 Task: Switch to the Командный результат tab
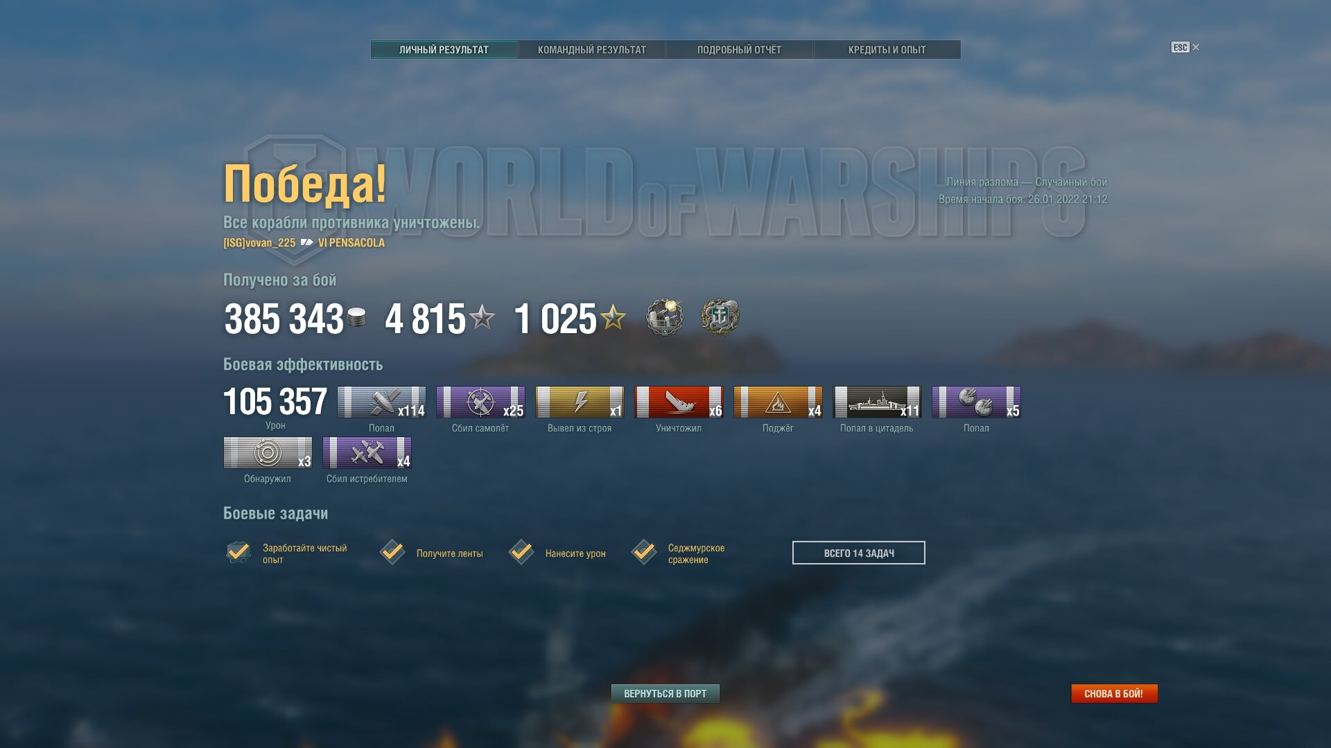click(x=592, y=50)
